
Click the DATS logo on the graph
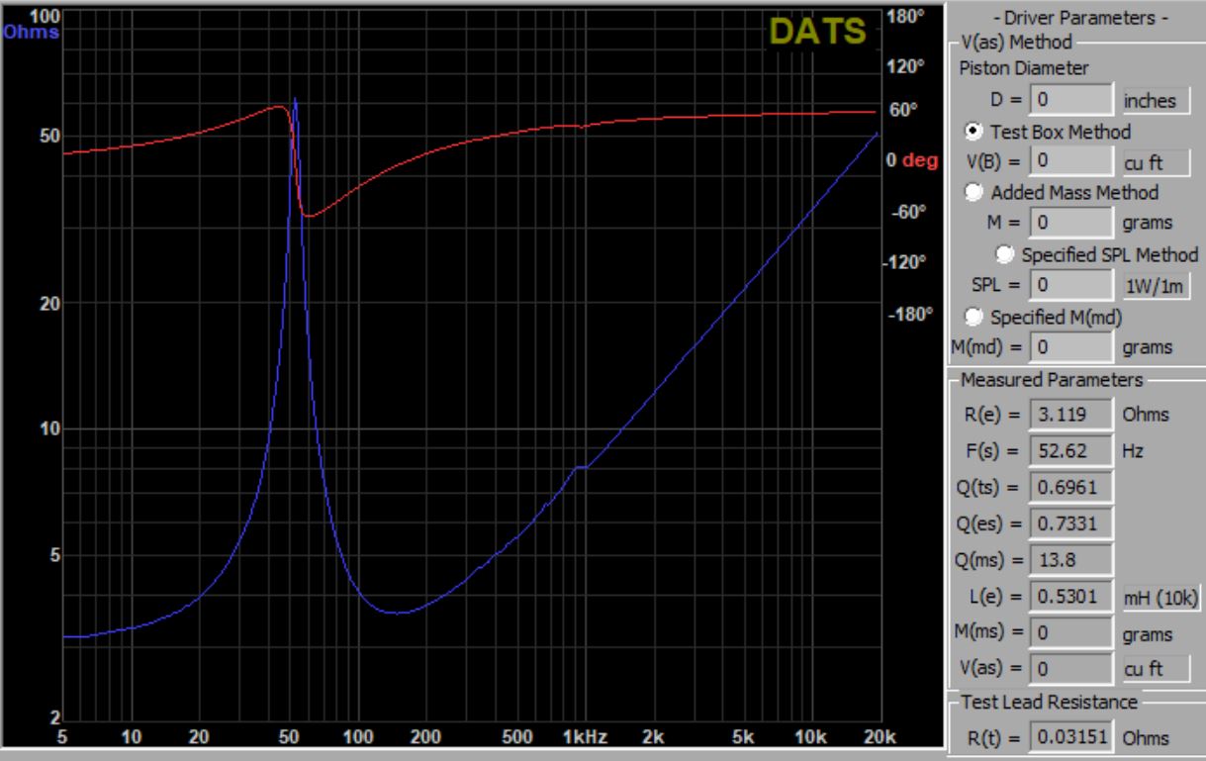pos(818,32)
